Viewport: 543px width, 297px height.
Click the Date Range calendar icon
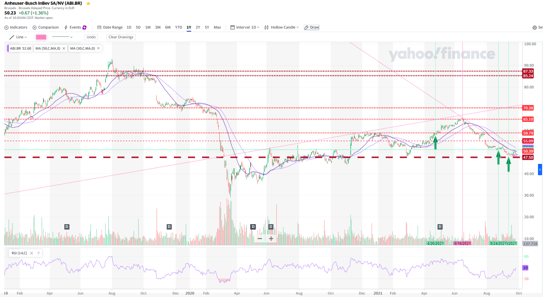pos(99,27)
